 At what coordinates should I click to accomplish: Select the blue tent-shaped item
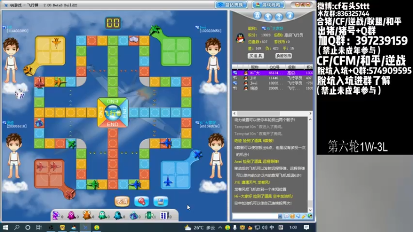tap(134, 216)
